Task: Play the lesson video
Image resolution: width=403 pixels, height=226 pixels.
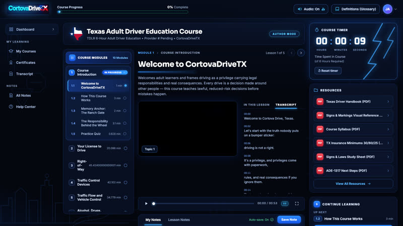Action: click(x=146, y=203)
